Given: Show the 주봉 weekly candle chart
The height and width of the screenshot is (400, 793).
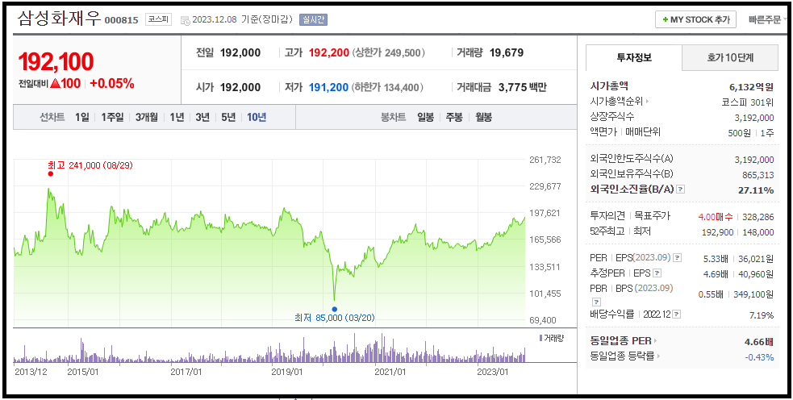Looking at the screenshot, I should pos(453,117).
